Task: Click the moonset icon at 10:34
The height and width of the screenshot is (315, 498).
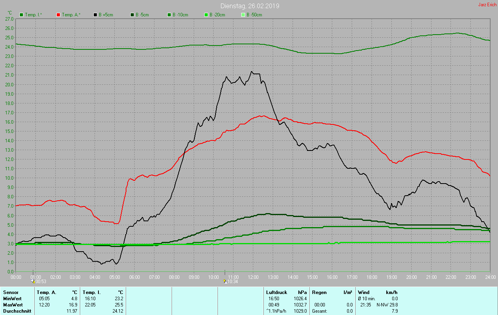Action: 225,281
